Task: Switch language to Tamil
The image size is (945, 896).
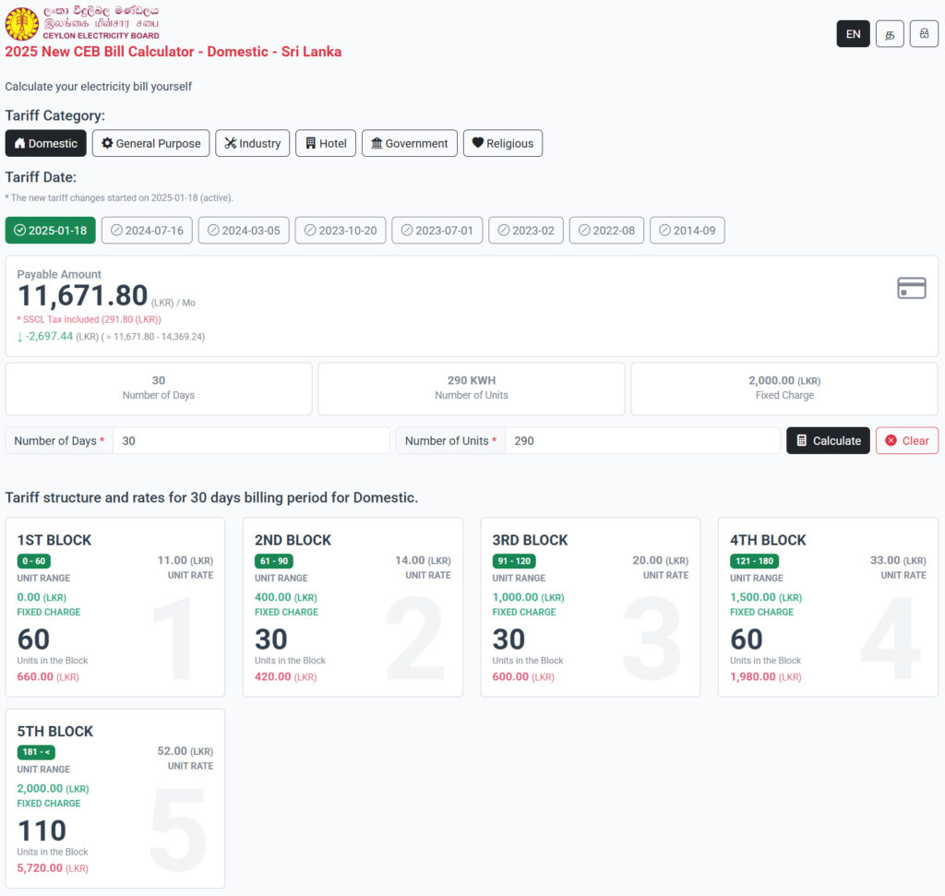Action: [x=890, y=34]
